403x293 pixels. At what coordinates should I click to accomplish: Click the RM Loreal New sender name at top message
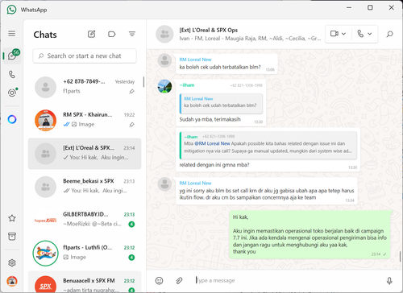[195, 60]
